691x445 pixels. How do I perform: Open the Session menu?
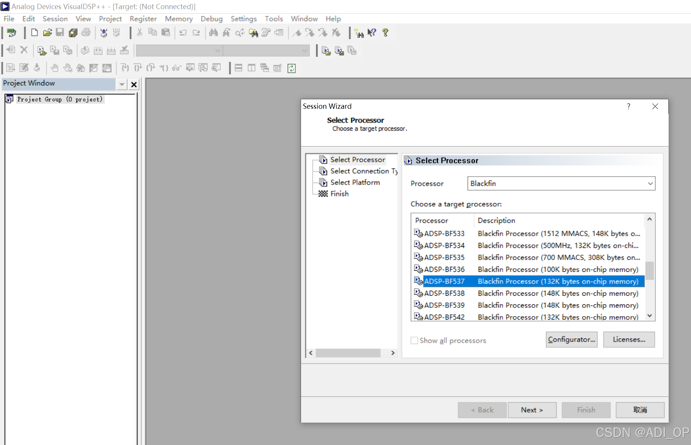click(55, 19)
